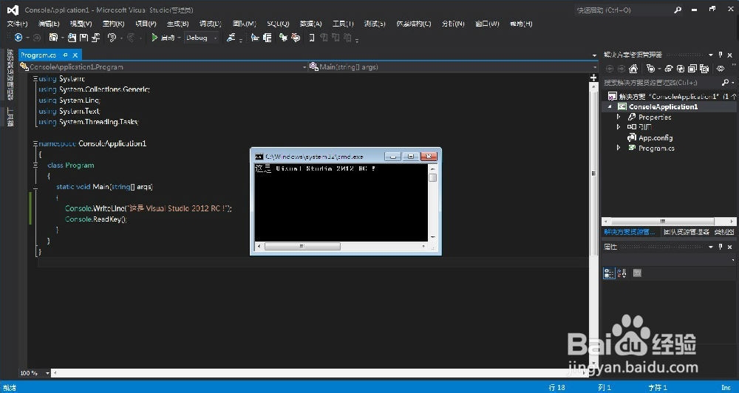Switch to the Solution Explorer bottom tab
Viewport: 739px width, 393px height.
(630, 232)
